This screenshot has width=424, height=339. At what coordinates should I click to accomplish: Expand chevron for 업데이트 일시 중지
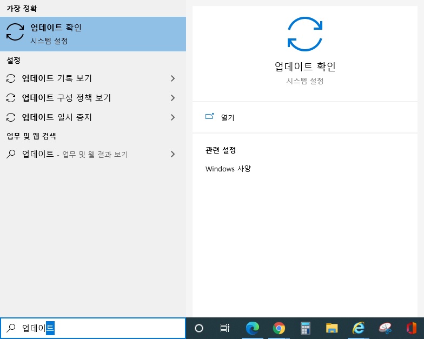coord(173,117)
